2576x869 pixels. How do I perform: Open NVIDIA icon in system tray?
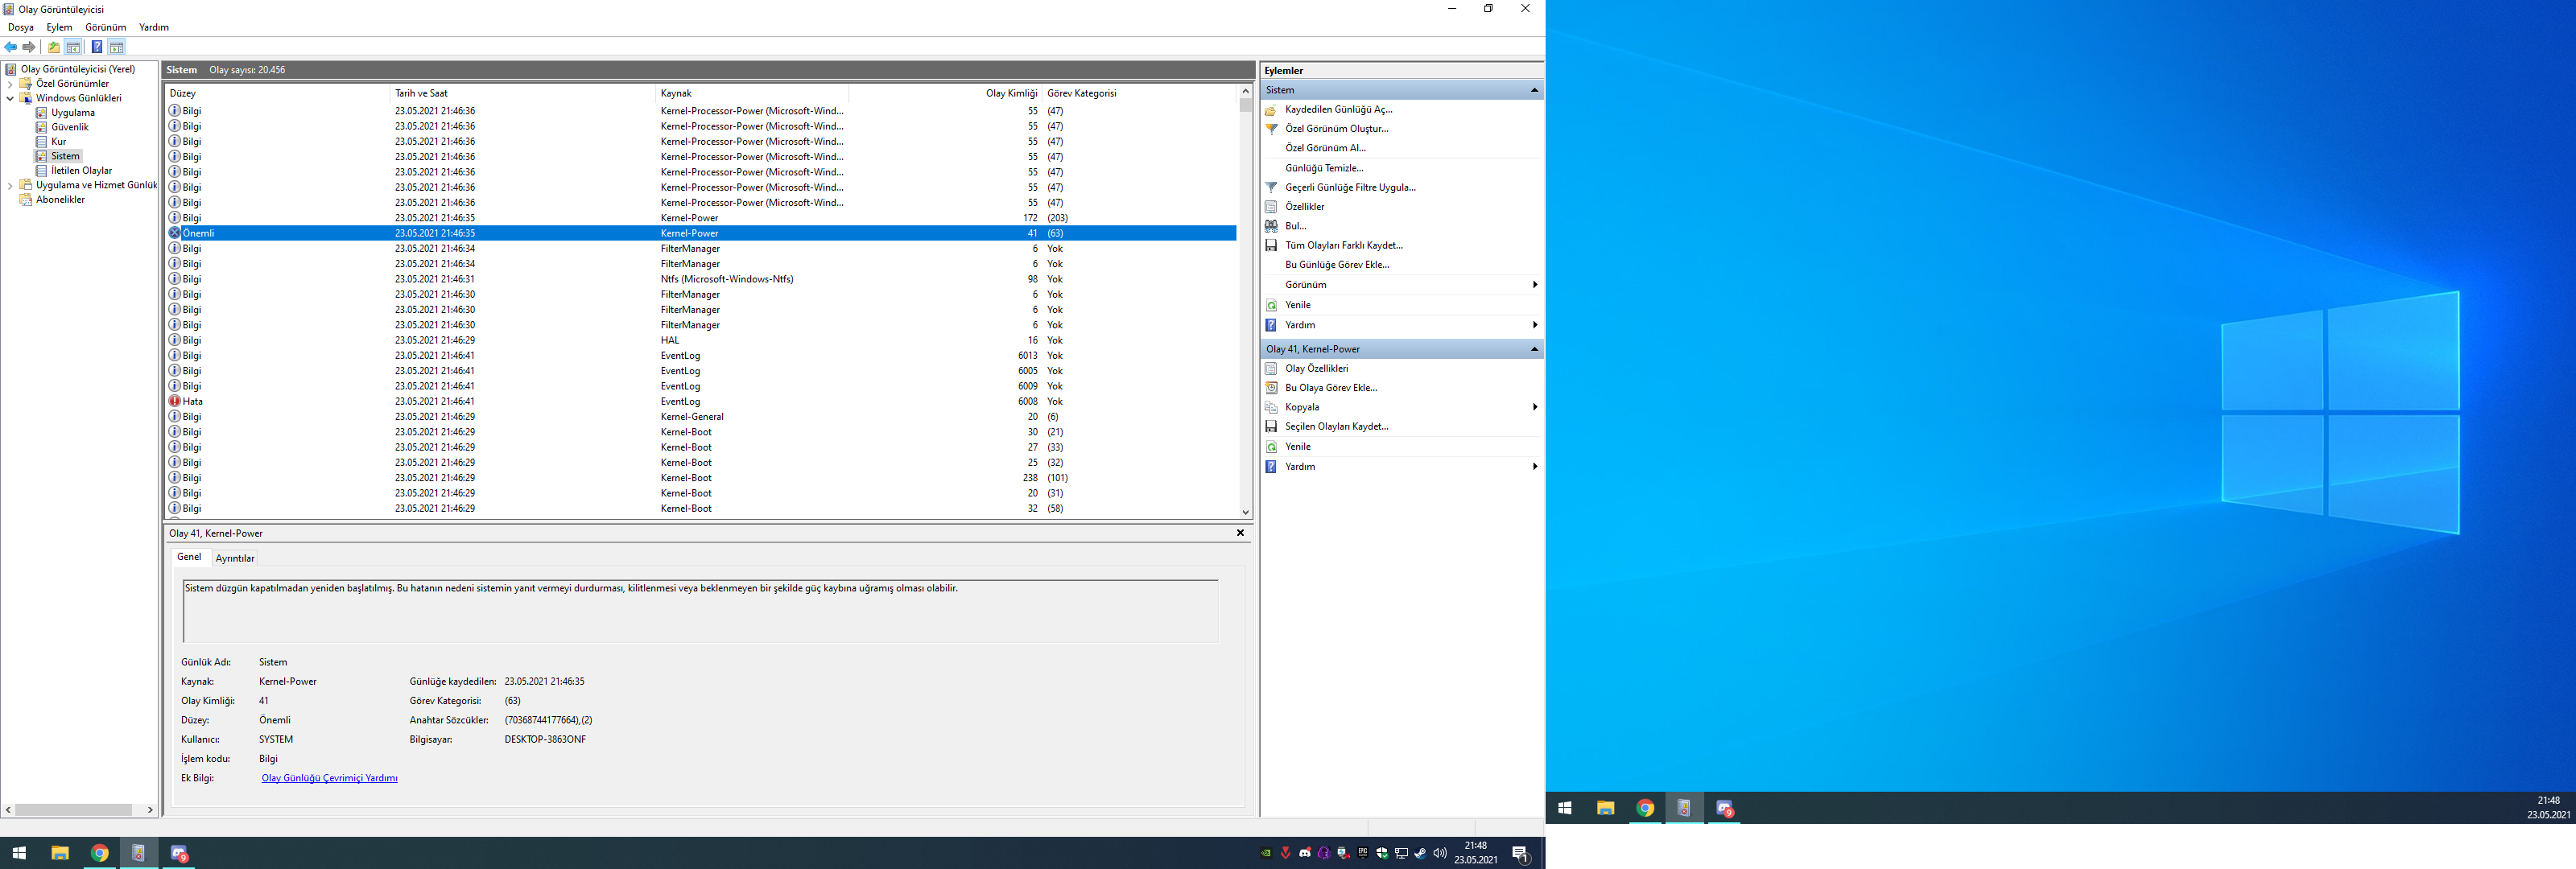1266,853
